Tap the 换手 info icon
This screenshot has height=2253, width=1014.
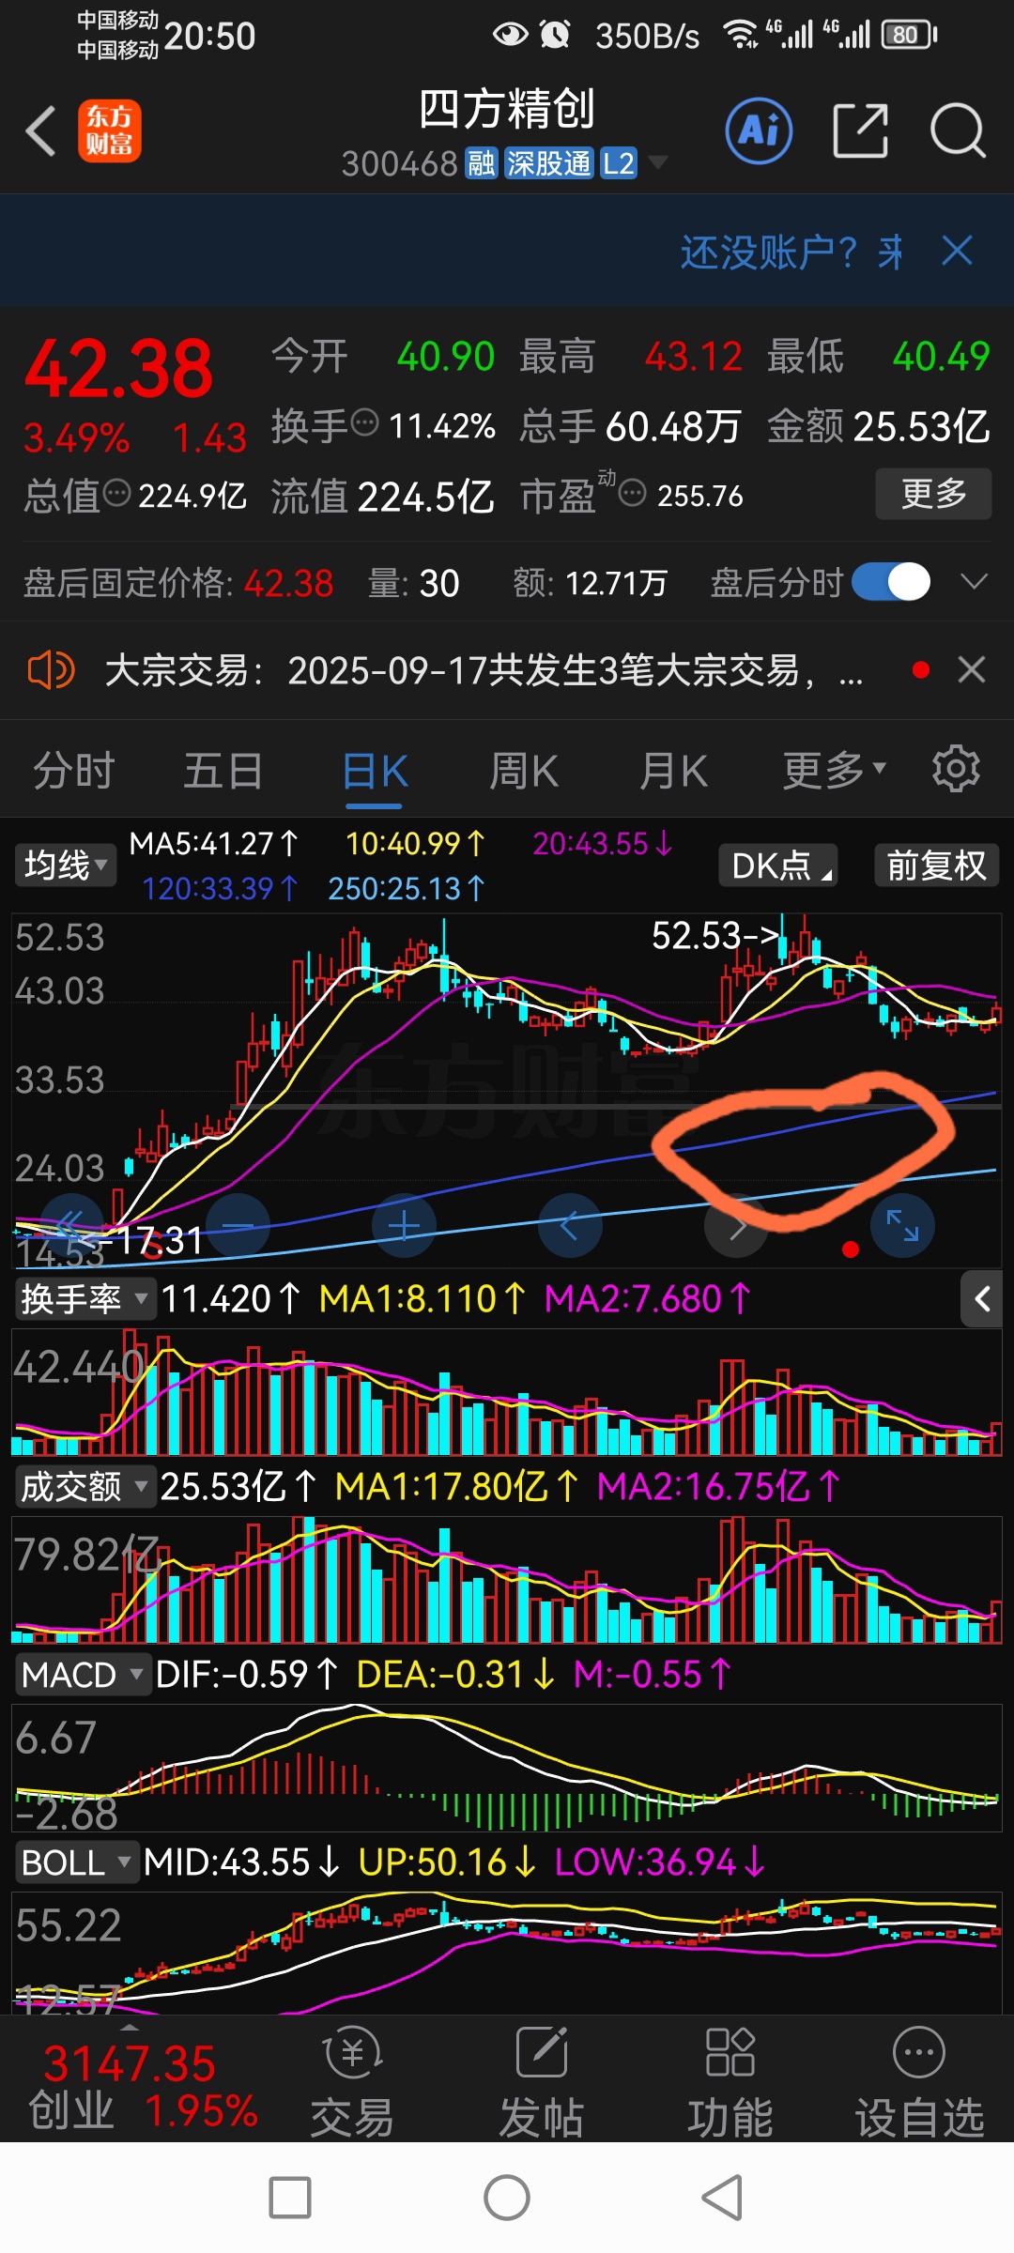pos(364,423)
